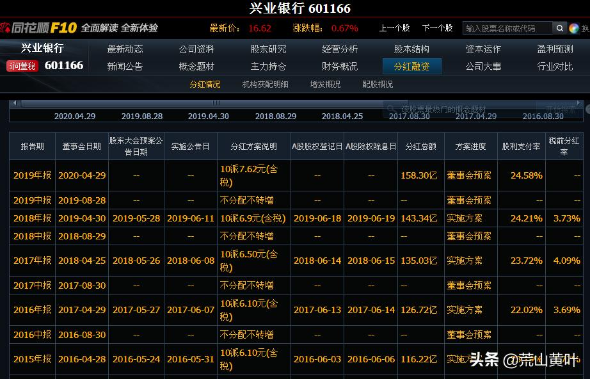
Task: Click the 下一个股 button
Action: [438, 29]
